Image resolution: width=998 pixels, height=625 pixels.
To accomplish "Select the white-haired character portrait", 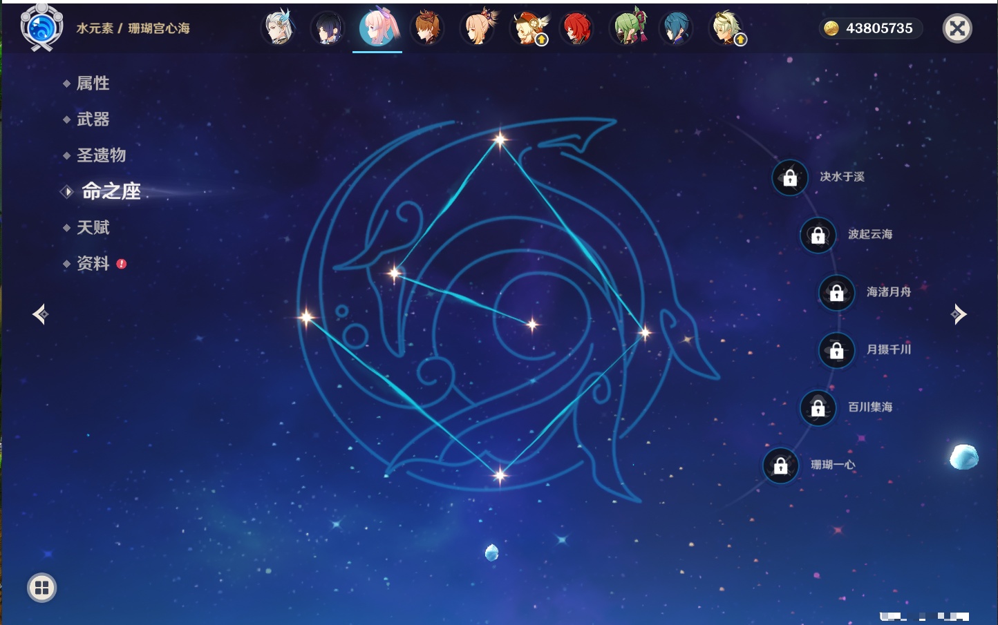I will click(x=279, y=28).
